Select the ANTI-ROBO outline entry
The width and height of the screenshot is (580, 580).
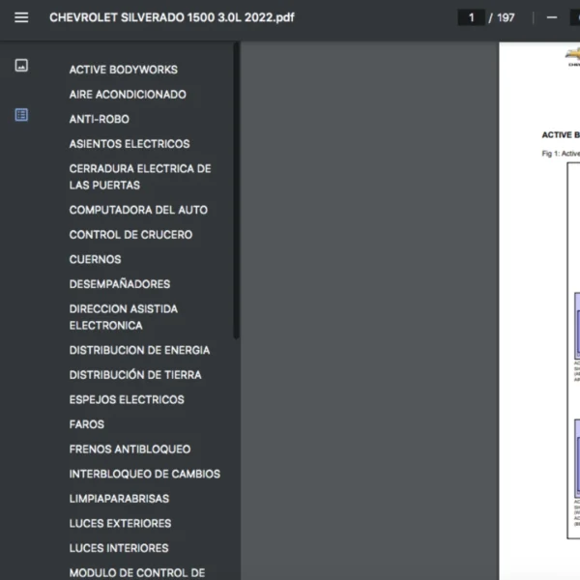click(99, 120)
